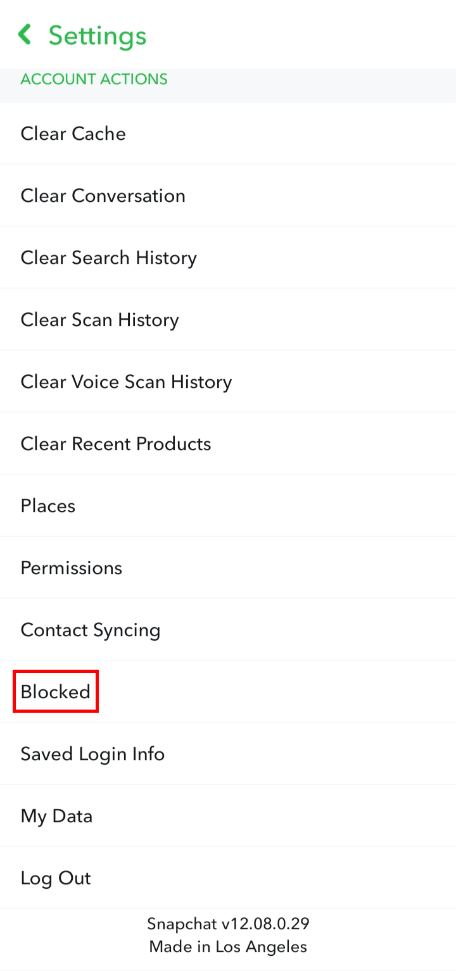
Task: Tap Clear Recent Products
Action: tap(116, 444)
